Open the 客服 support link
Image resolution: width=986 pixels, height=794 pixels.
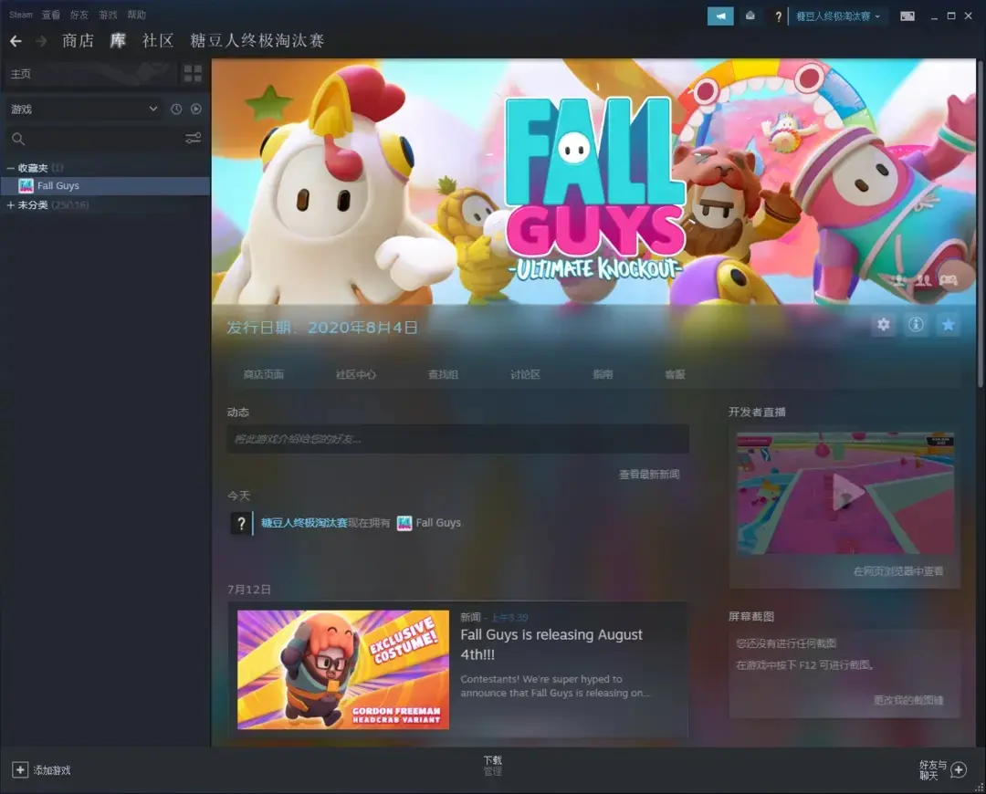click(x=675, y=375)
